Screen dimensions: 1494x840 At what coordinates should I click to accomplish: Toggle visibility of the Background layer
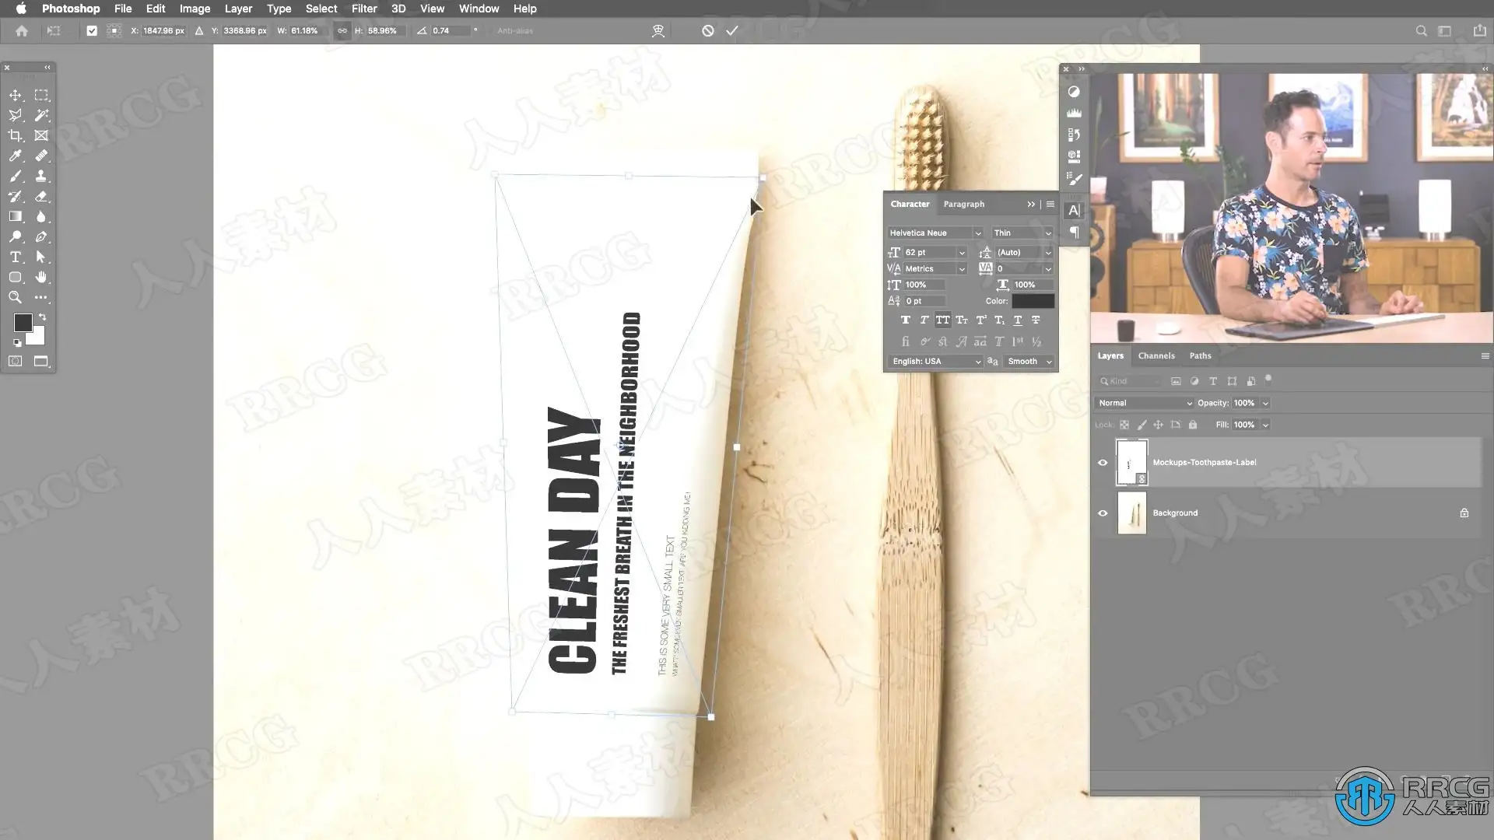pyautogui.click(x=1103, y=513)
